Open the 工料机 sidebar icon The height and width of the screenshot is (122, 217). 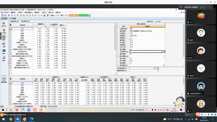4,31
